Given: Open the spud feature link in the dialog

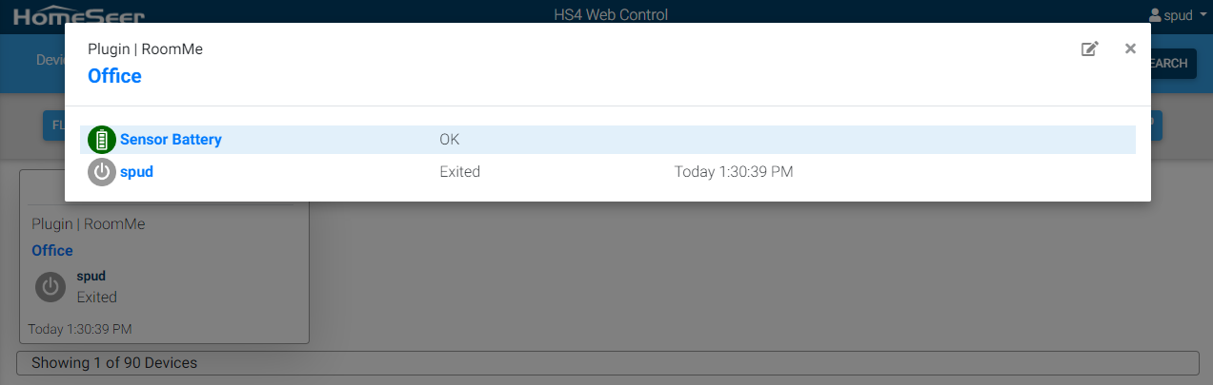Looking at the screenshot, I should [136, 172].
